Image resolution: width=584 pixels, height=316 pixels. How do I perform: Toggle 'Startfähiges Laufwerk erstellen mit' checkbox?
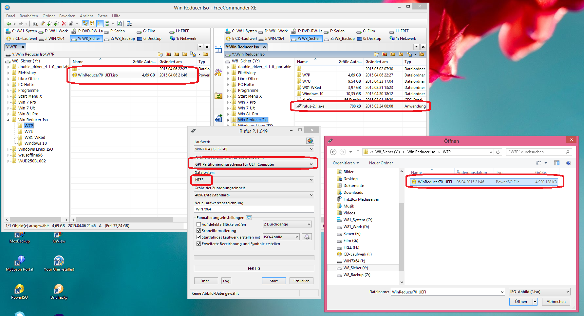[198, 237]
